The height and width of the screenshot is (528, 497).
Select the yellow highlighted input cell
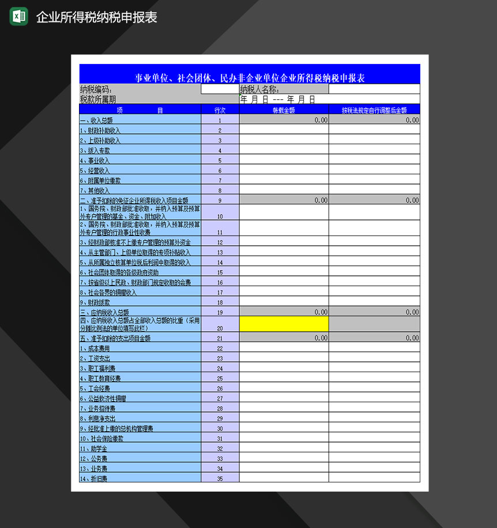[x=284, y=324]
